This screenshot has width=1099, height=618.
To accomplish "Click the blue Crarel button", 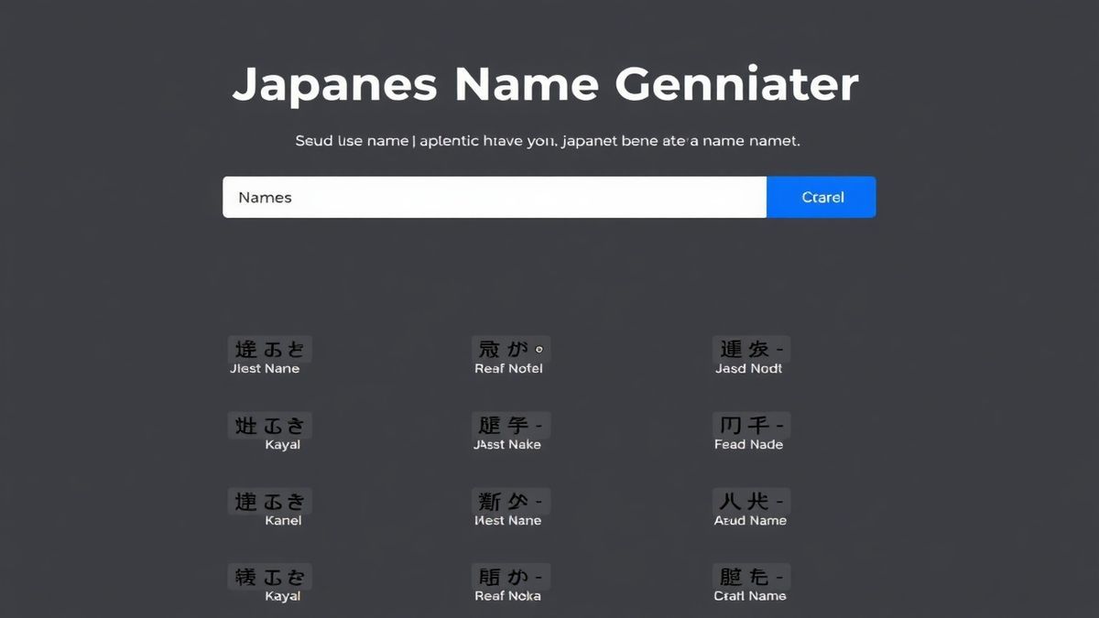I will pos(822,197).
